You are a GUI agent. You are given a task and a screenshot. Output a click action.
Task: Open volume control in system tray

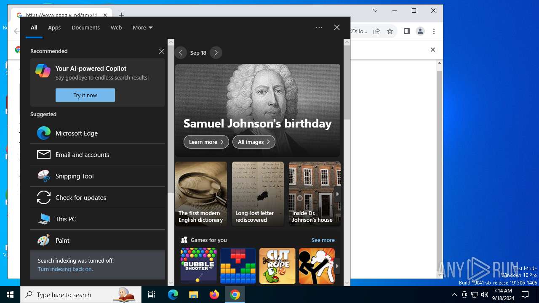[485, 295]
